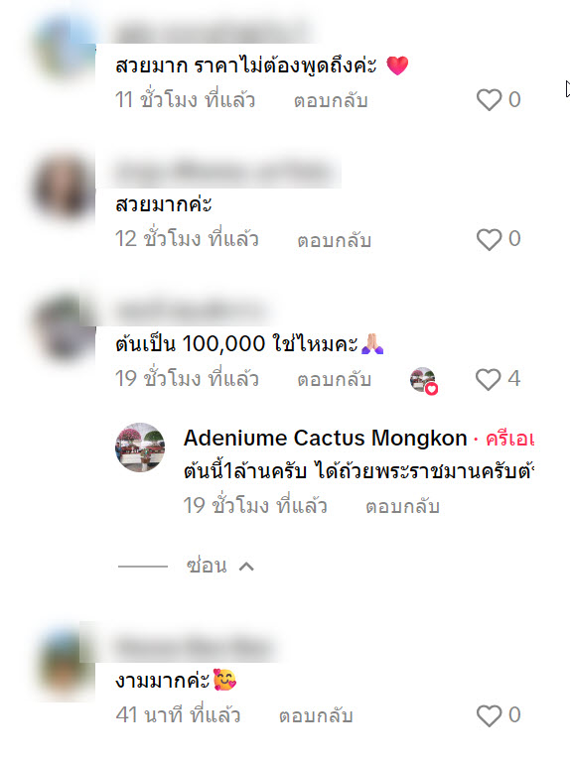Viewport: 570px width, 764px height.
Task: Reply to the ต้นเป็น 100,000 comment
Action: (x=335, y=380)
